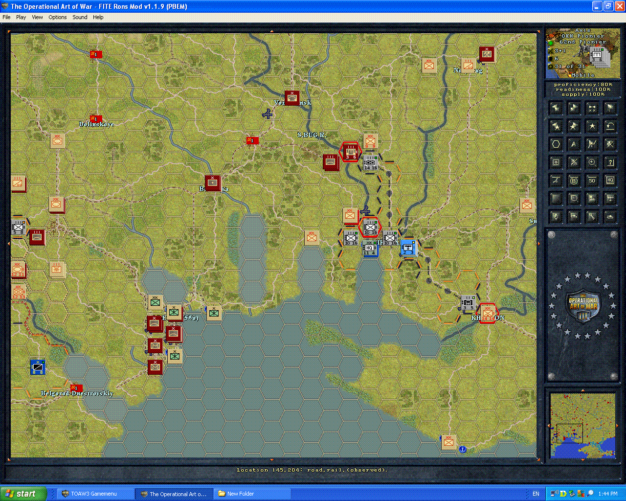Select the Soviet unit at Voznesensk
The image size is (626, 501).
(x=292, y=98)
